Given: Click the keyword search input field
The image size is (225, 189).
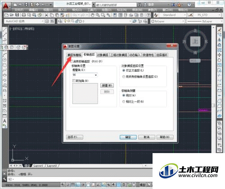Looking at the screenshot, I should [x=116, y=5].
